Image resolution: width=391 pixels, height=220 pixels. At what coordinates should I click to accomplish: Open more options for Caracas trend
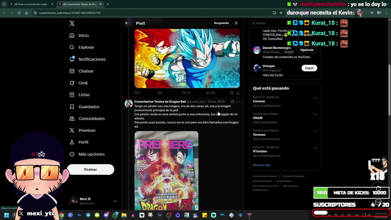(x=315, y=98)
